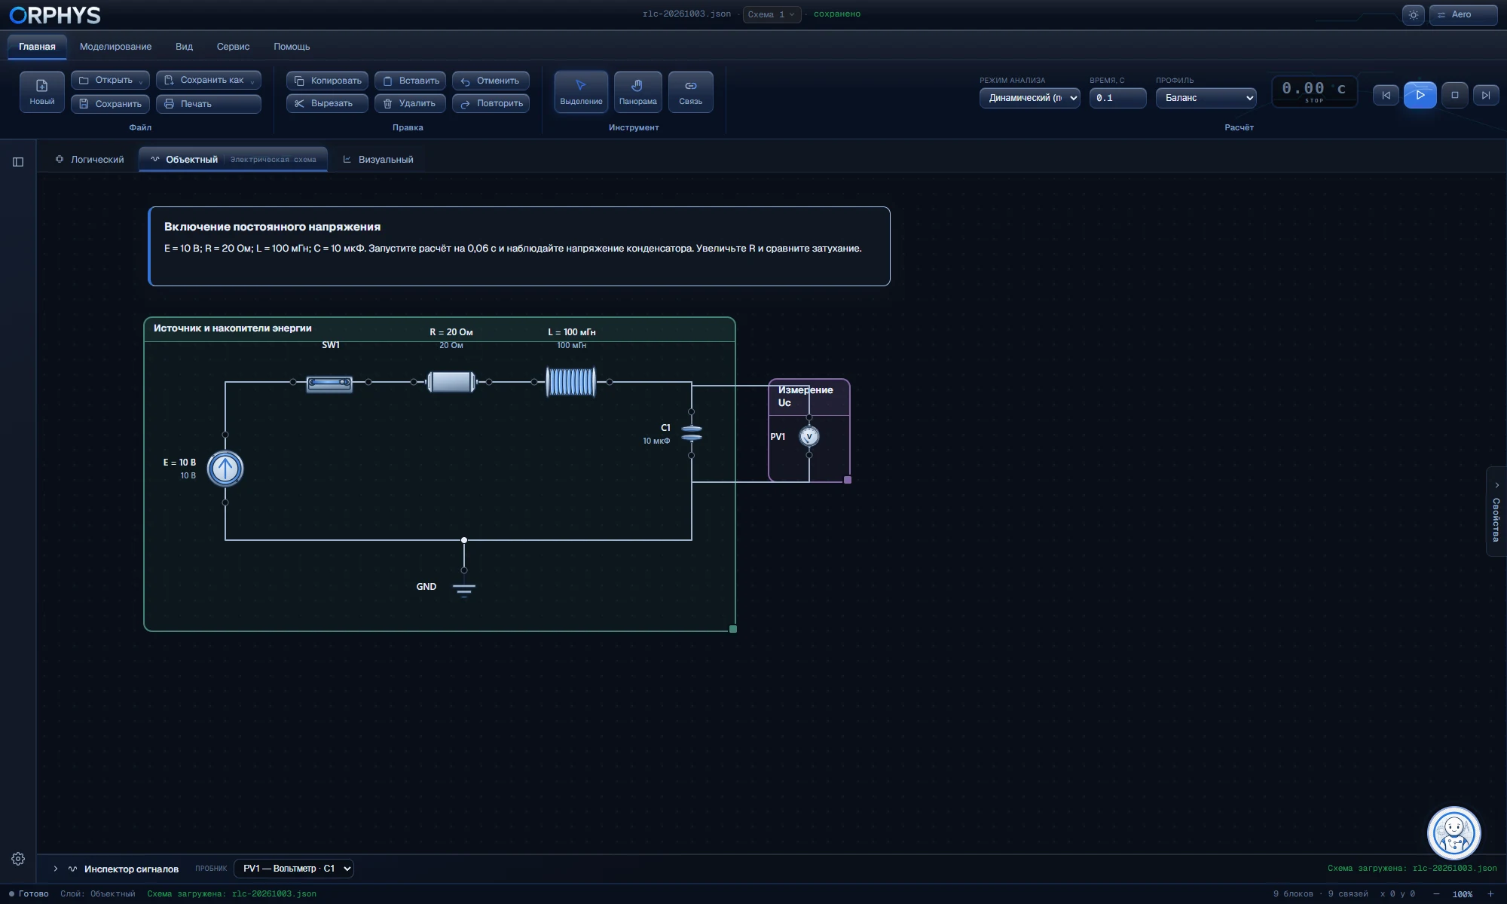Click the Копировать button

coord(327,81)
